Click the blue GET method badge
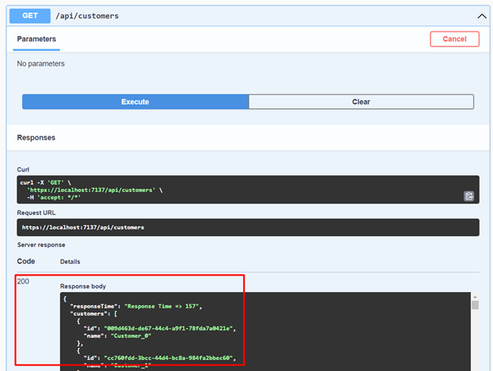 pyautogui.click(x=31, y=15)
